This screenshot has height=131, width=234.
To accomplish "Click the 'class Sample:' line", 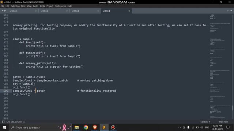I will (23, 39).
